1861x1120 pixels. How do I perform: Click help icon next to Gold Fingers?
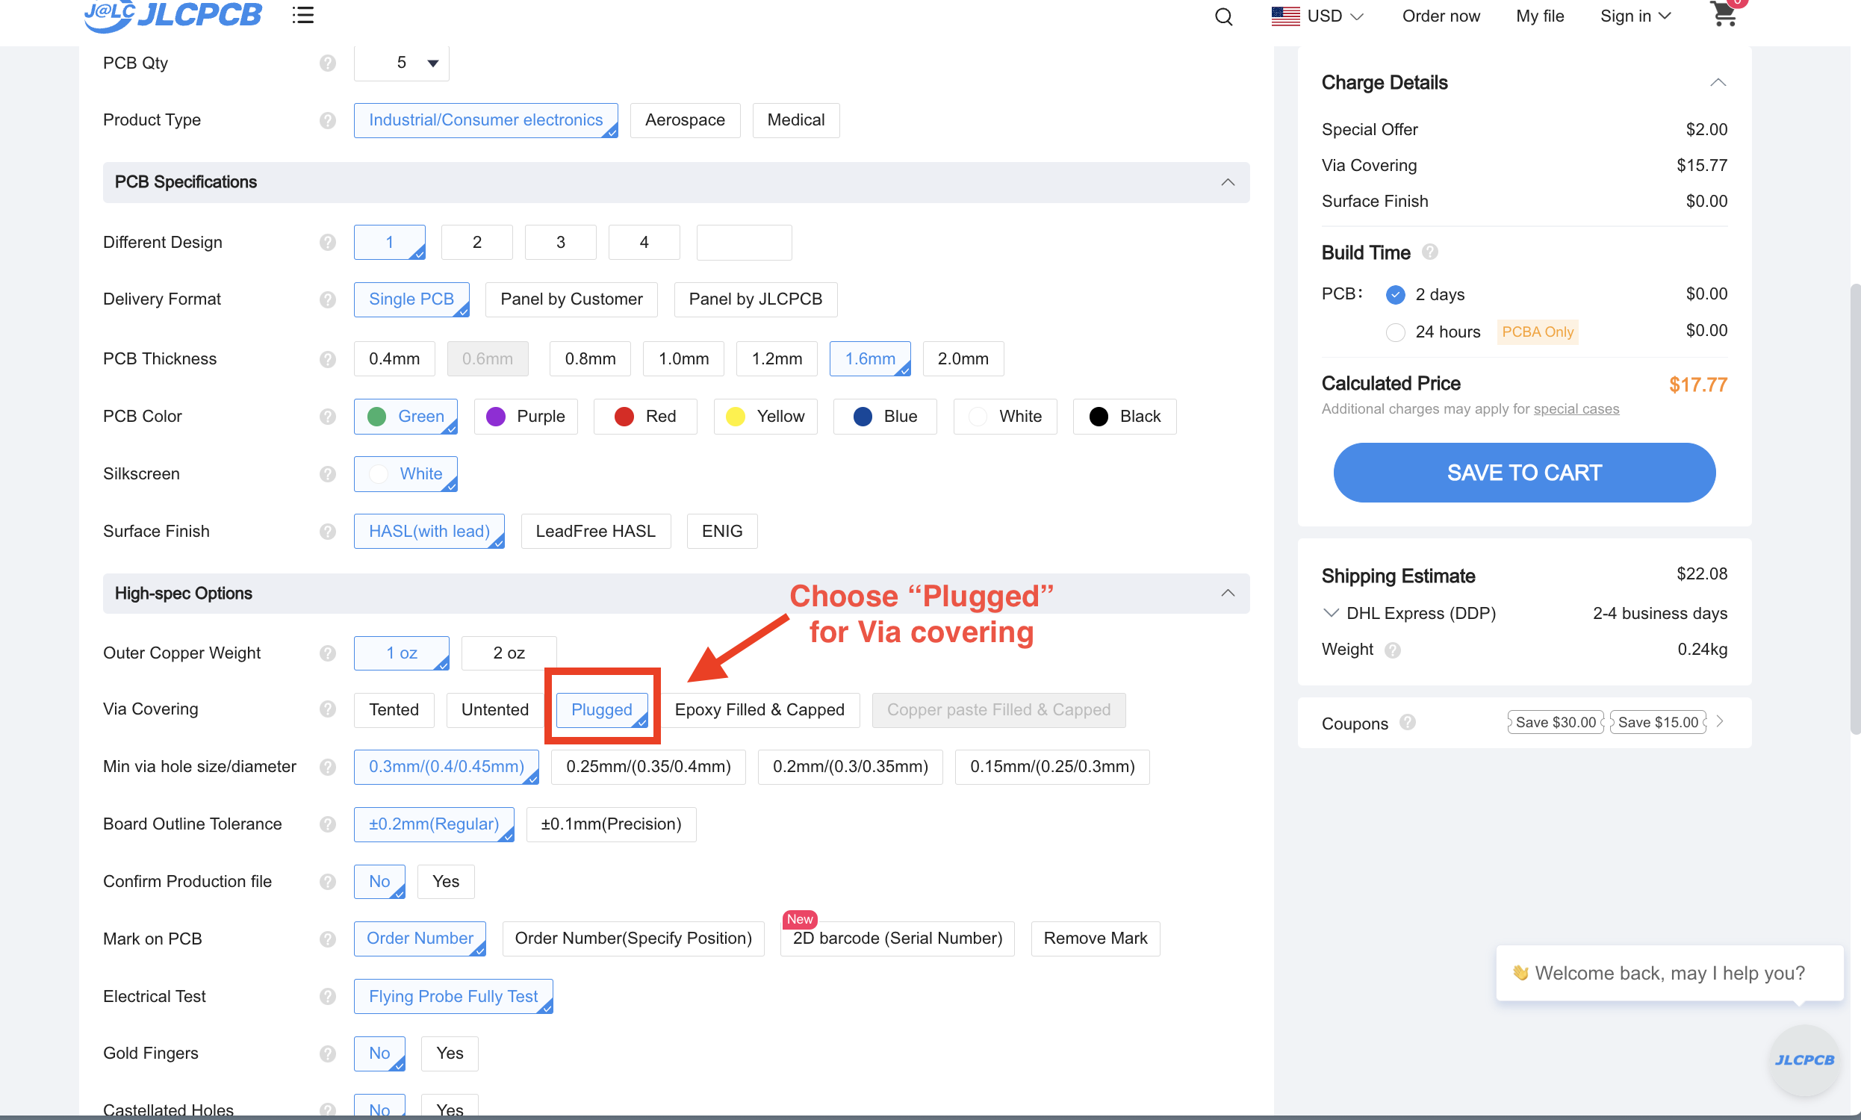click(x=328, y=1054)
